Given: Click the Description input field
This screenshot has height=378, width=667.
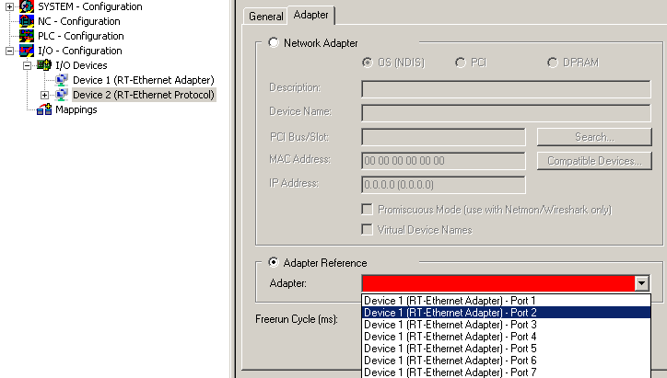Looking at the screenshot, I should (x=506, y=89).
